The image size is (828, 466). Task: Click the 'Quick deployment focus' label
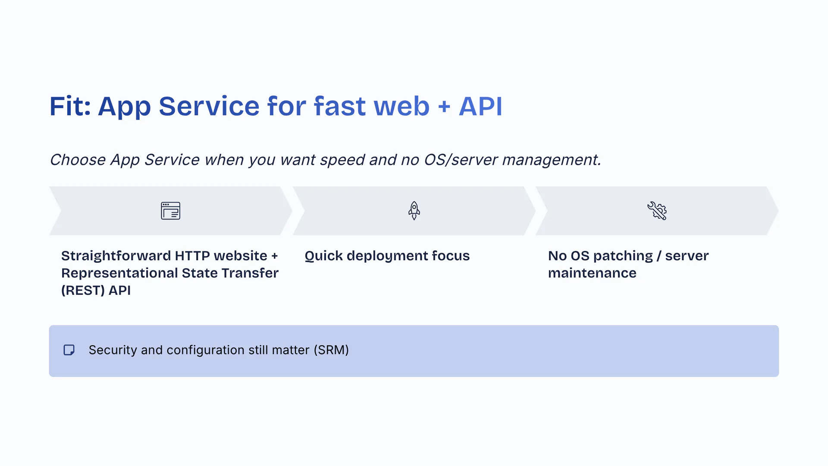(x=387, y=256)
